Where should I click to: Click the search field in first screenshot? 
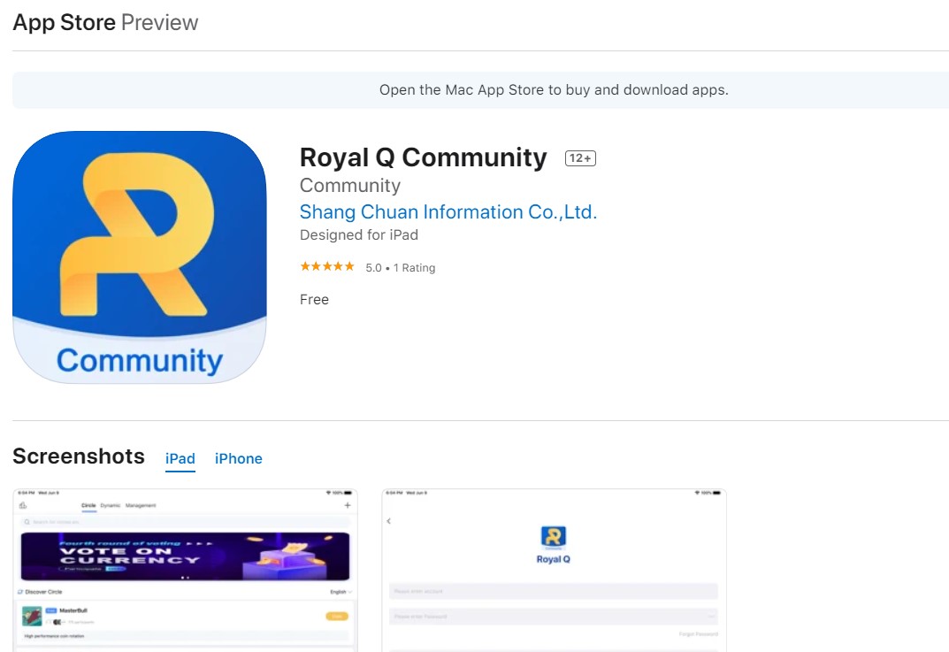185,522
